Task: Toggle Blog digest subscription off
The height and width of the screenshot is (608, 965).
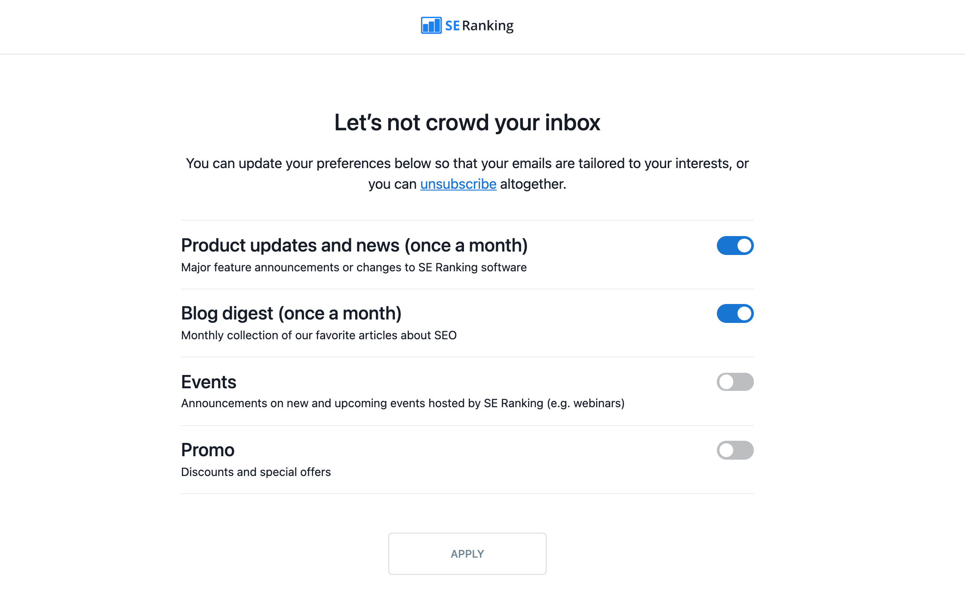Action: [x=735, y=313]
